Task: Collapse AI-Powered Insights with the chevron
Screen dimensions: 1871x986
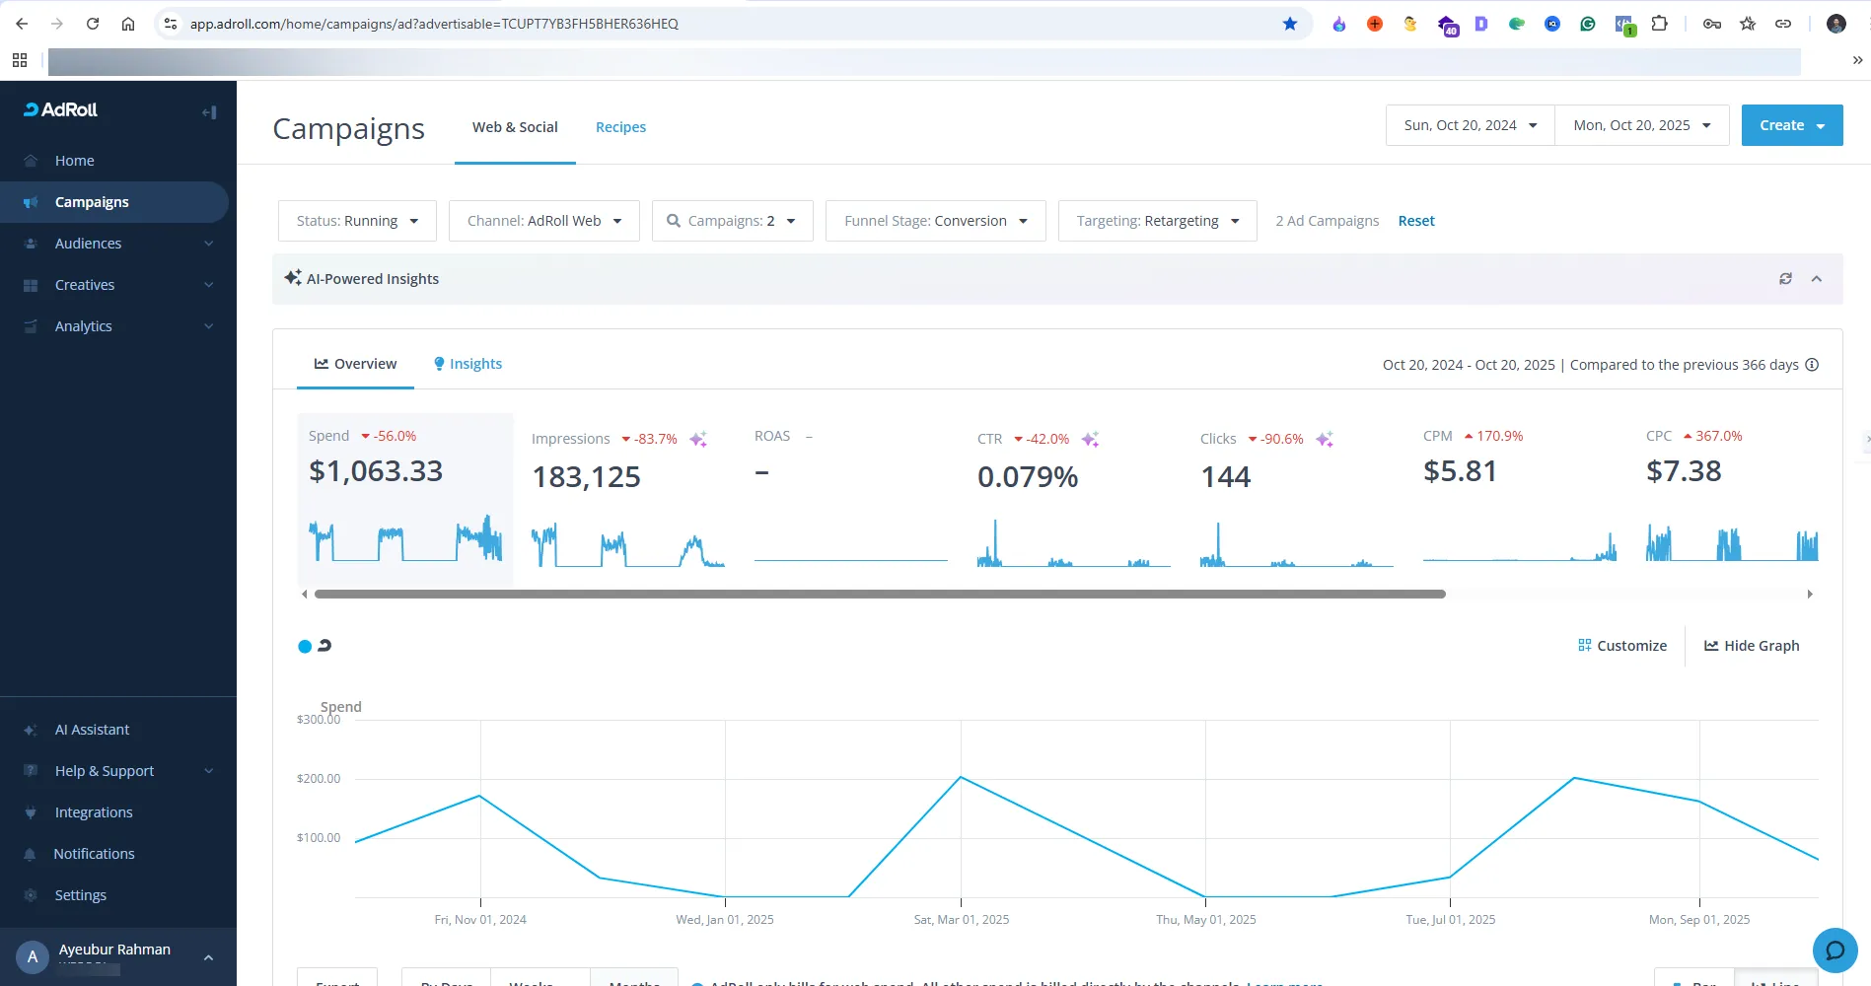Action: pyautogui.click(x=1816, y=279)
